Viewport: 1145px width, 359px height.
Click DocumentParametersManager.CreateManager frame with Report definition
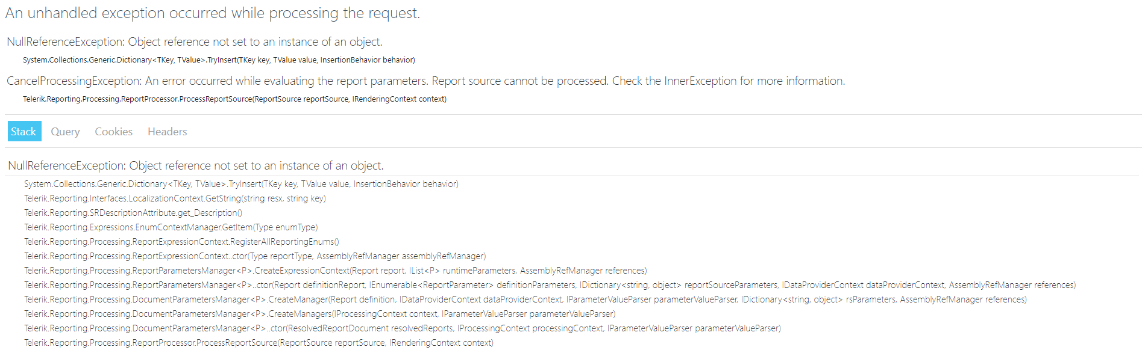525,299
